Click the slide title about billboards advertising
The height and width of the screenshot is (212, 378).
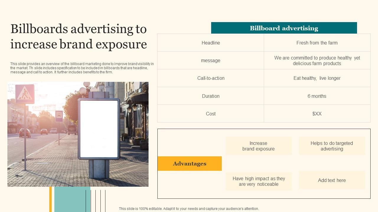point(79,37)
